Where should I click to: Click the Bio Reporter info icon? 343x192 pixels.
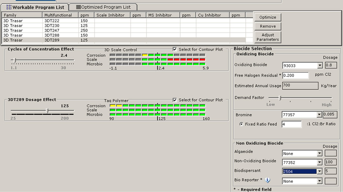click(x=267, y=180)
